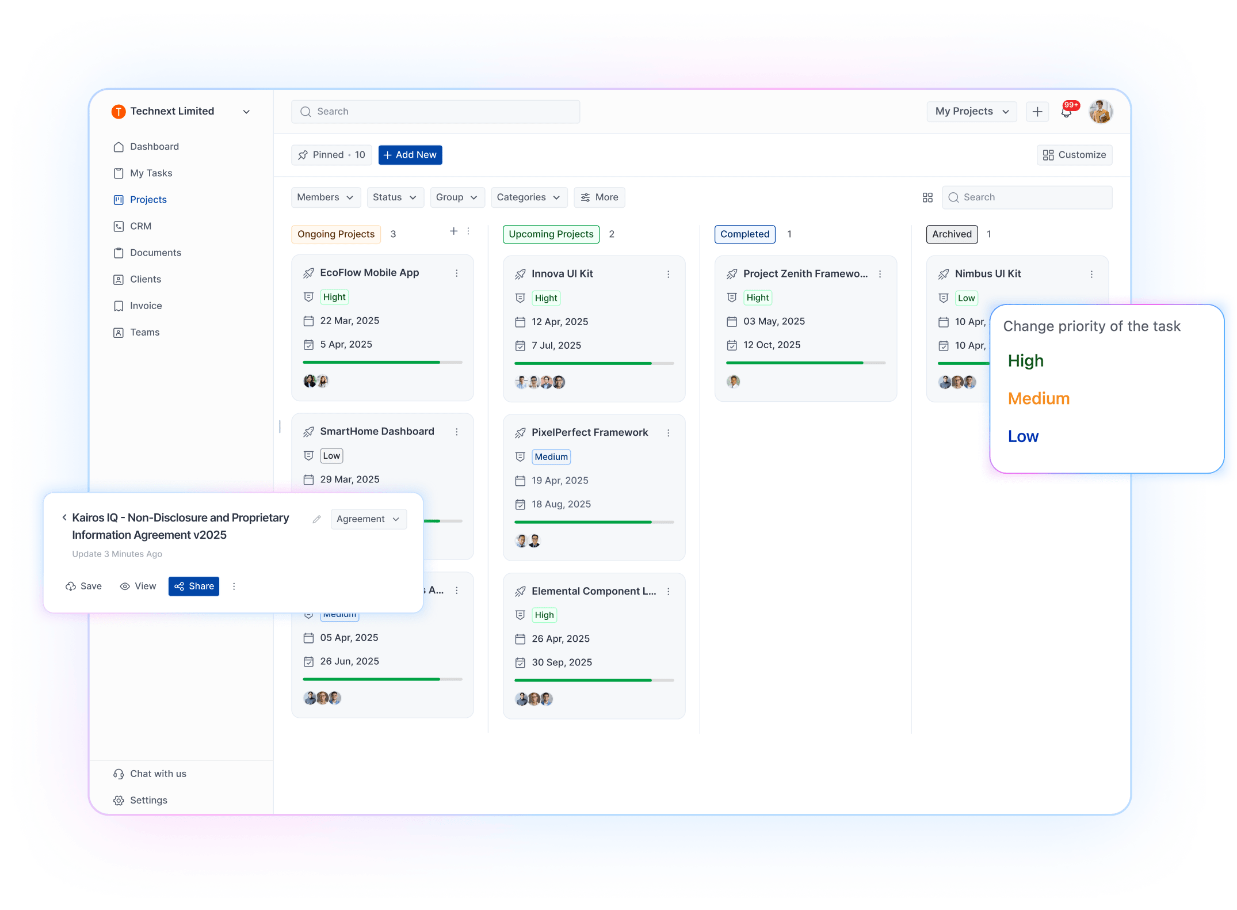Open Innova UI Kit card options

pyautogui.click(x=668, y=275)
